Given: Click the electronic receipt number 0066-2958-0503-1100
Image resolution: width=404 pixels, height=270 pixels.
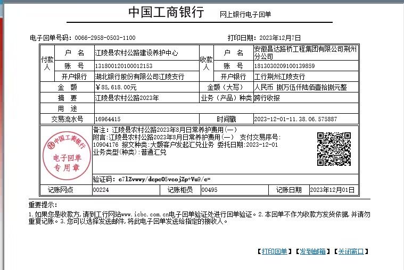Looking at the screenshot, I should (x=105, y=38).
